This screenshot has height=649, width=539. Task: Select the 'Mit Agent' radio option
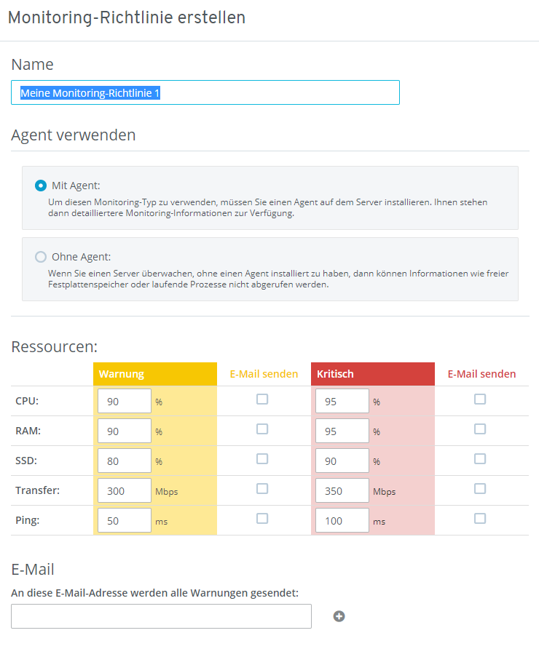[x=41, y=186]
